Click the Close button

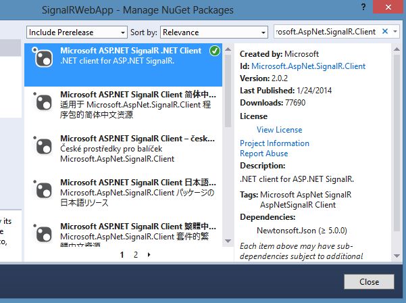370,282
